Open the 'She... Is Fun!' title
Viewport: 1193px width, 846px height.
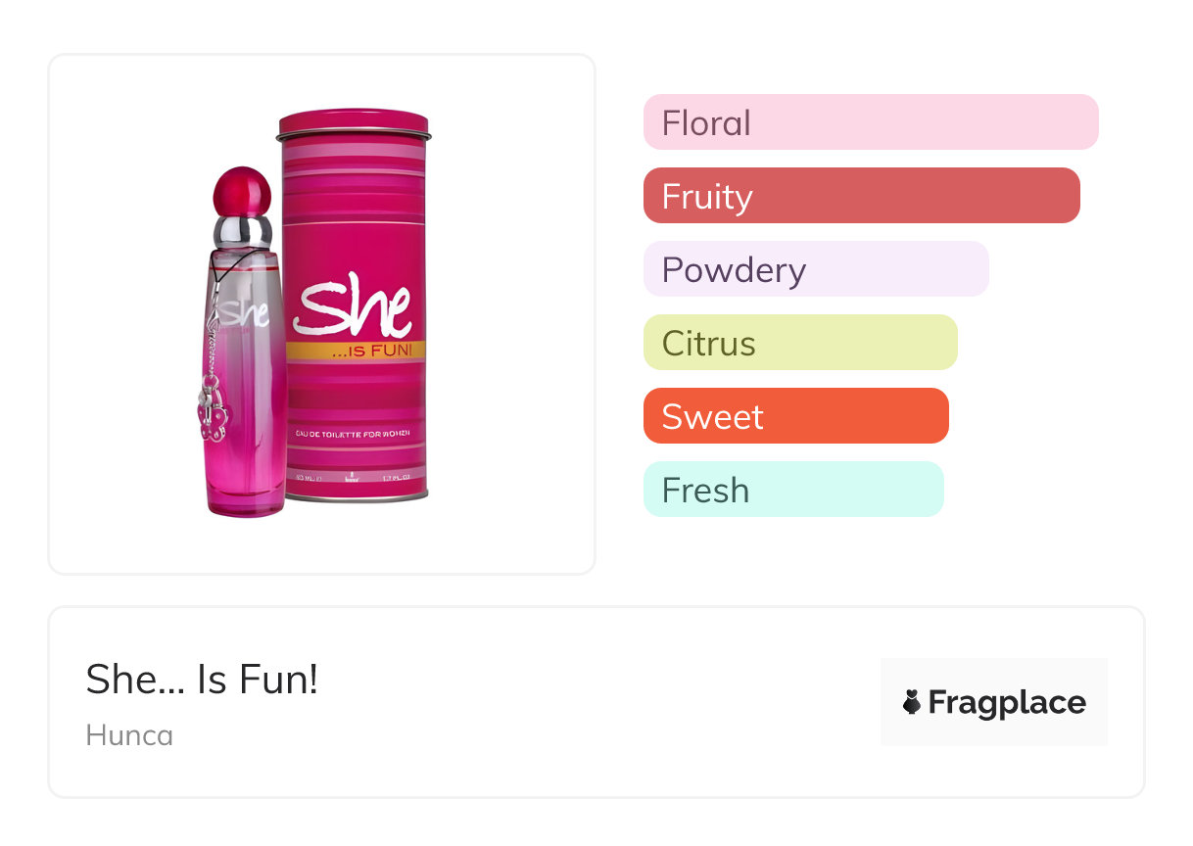coord(202,680)
